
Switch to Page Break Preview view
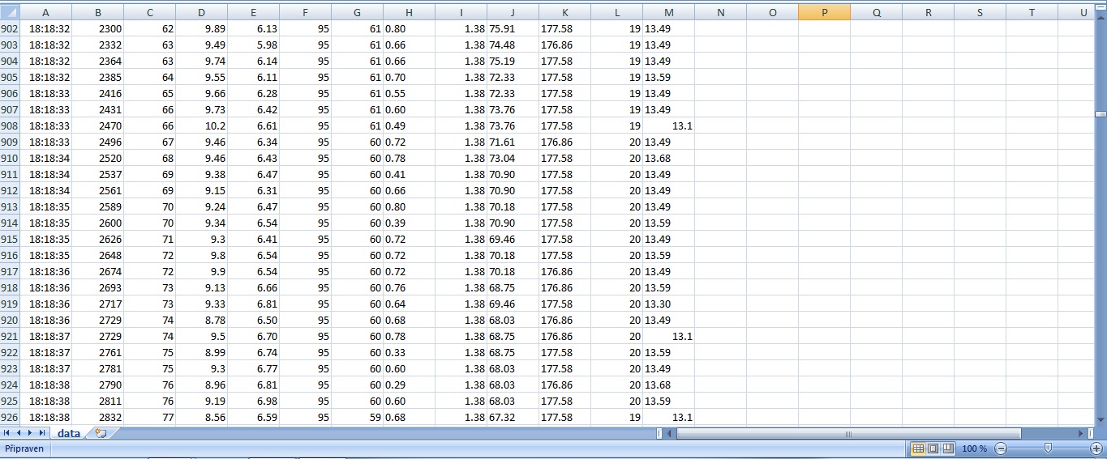click(946, 448)
